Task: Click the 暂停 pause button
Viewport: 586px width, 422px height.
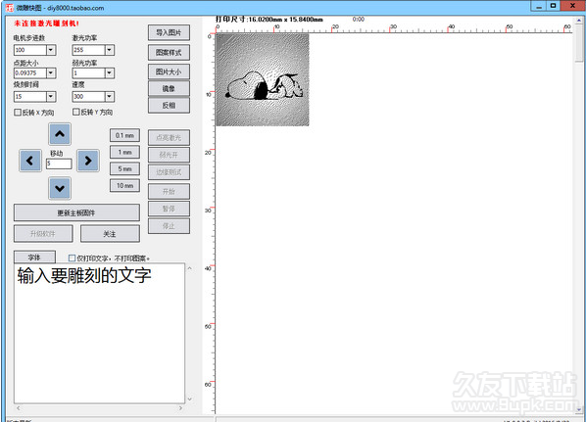Action: tap(169, 209)
